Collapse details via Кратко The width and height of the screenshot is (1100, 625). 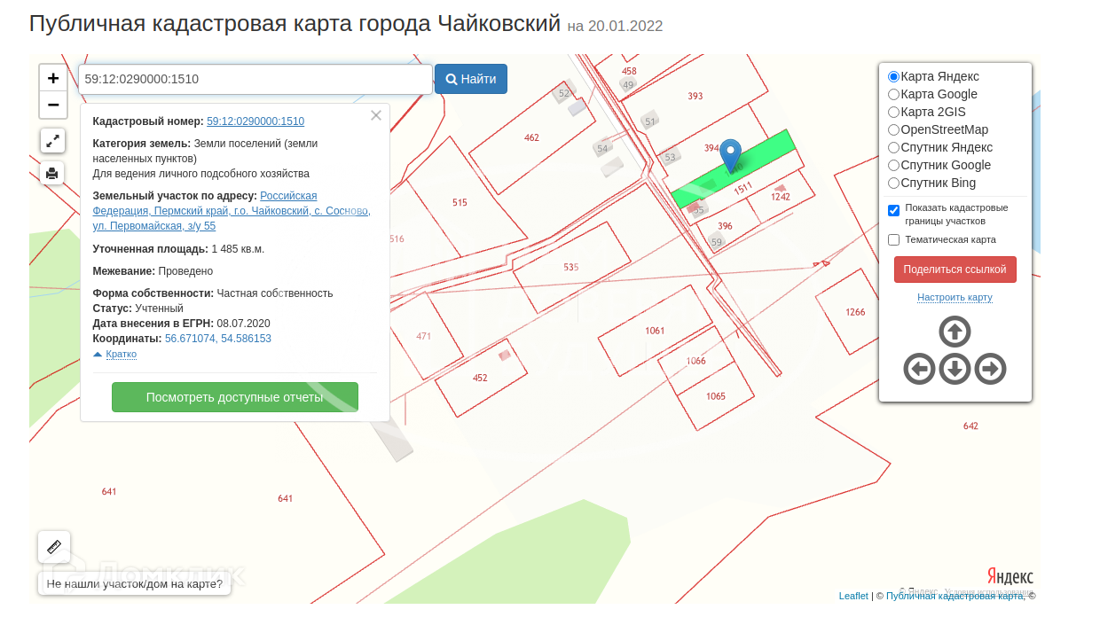click(121, 354)
